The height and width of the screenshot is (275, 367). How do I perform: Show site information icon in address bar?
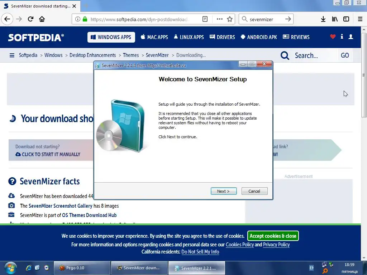[x=78, y=19]
